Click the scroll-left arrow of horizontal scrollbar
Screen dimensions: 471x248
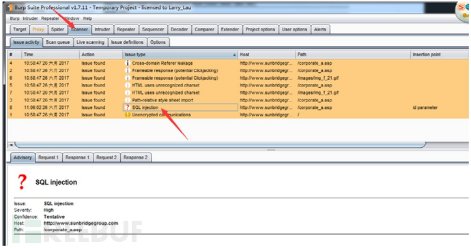[11, 145]
